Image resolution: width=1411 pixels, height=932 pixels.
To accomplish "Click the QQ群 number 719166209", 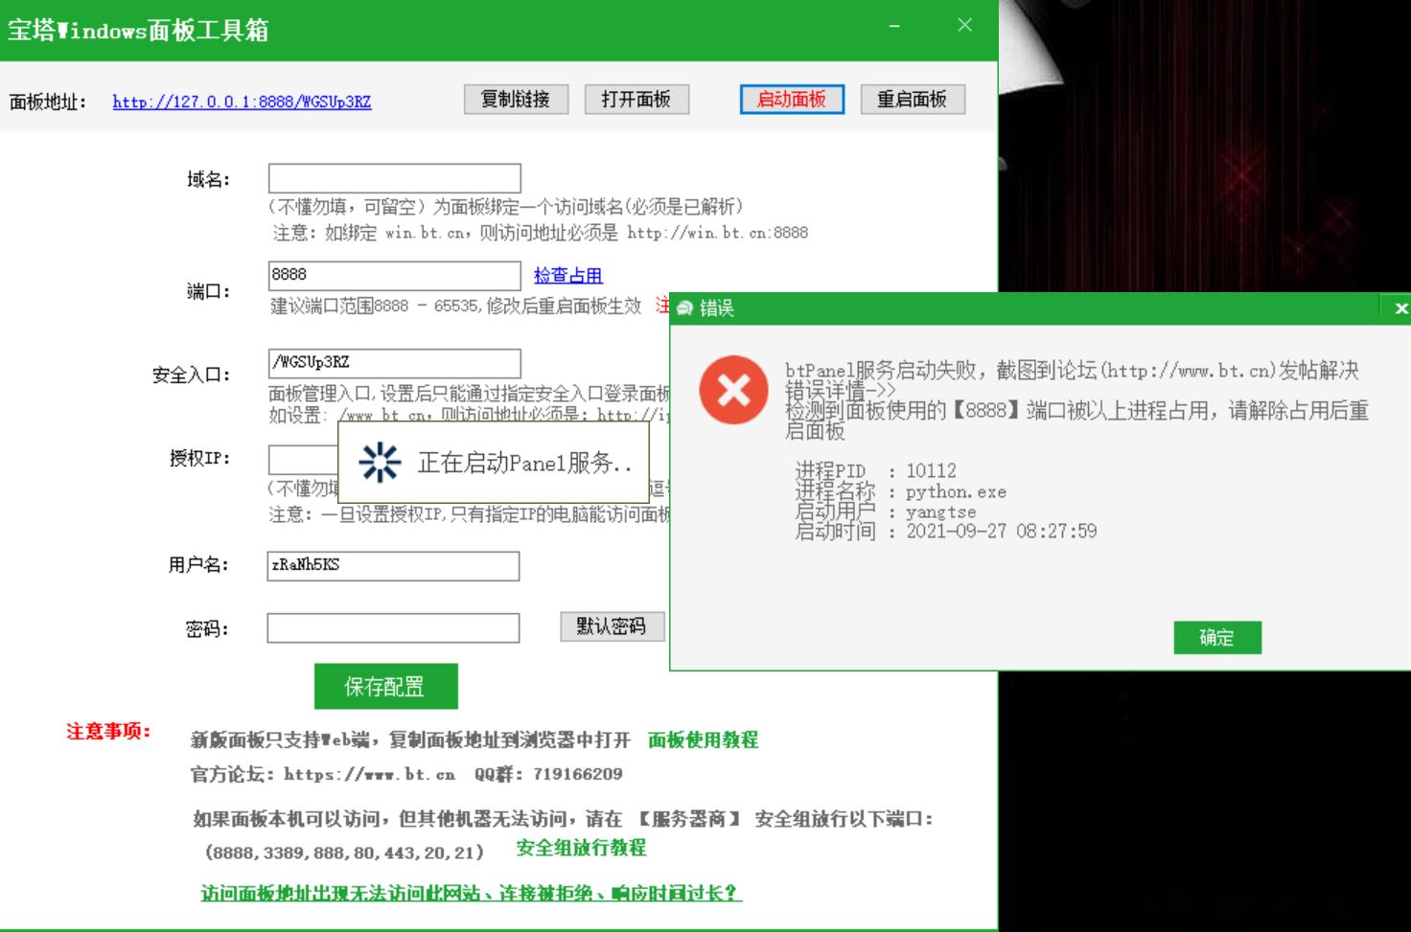I will point(578,774).
